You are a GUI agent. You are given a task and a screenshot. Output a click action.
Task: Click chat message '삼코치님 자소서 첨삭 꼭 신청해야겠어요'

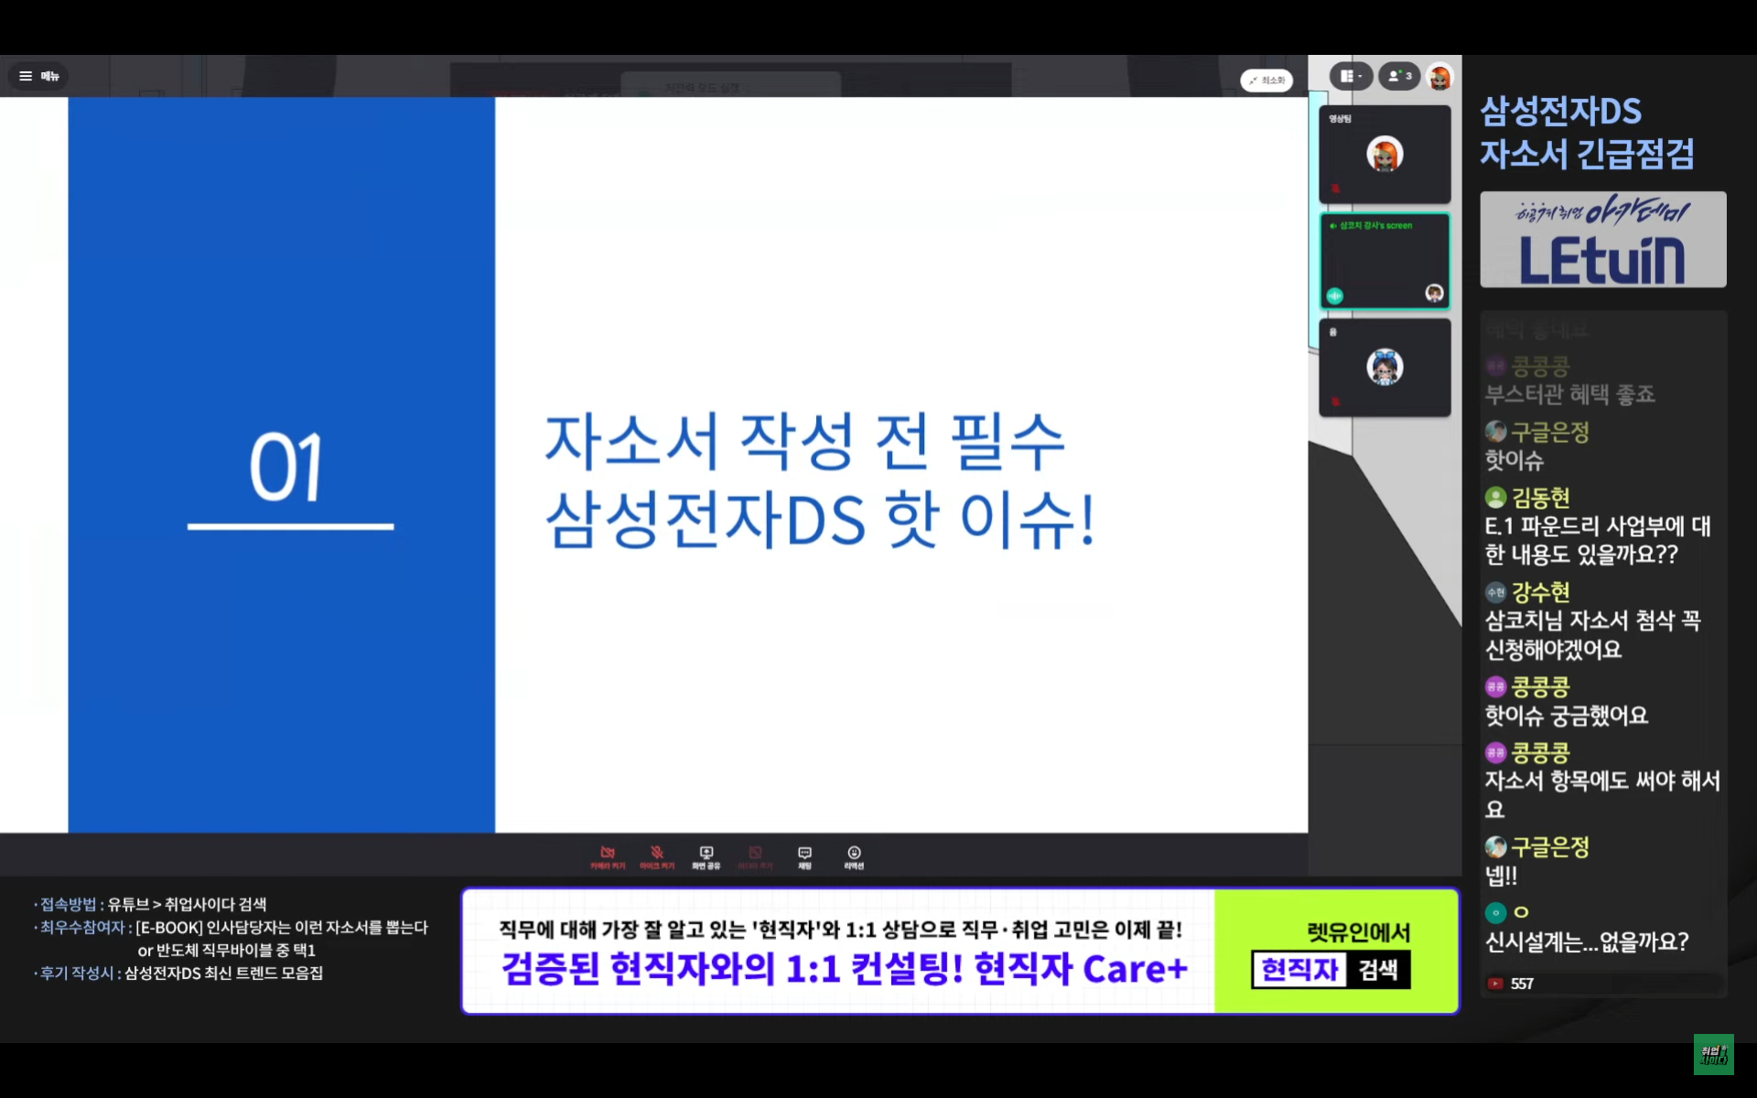click(x=1592, y=635)
